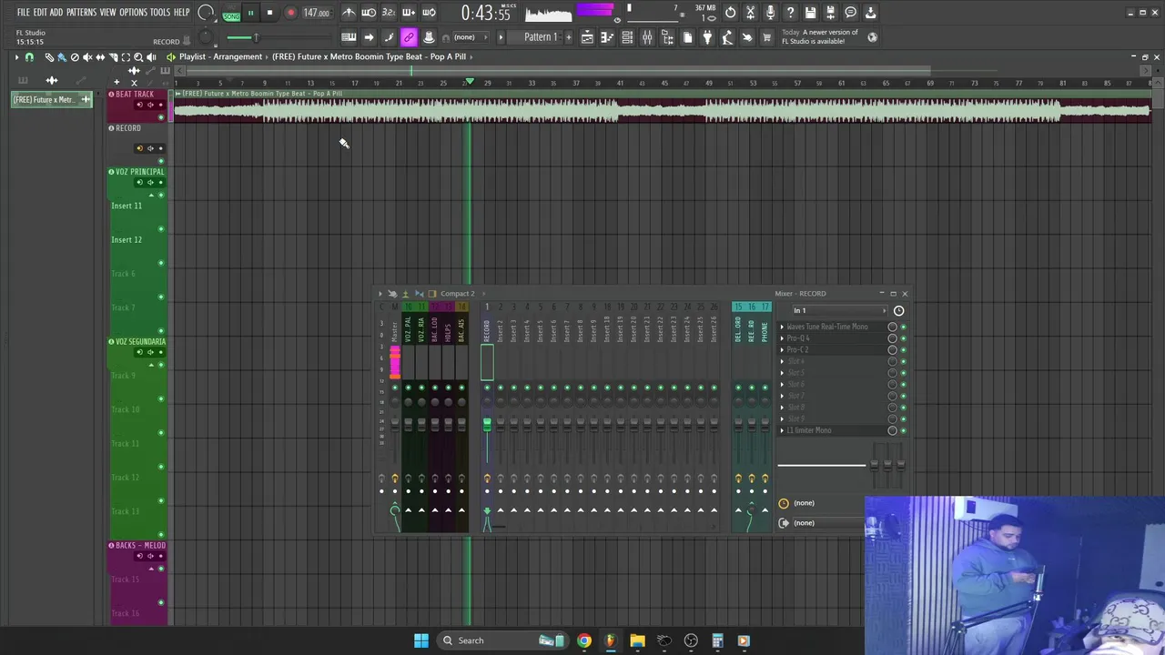
Task: Open the playlist options arrow menu
Action: (15, 56)
